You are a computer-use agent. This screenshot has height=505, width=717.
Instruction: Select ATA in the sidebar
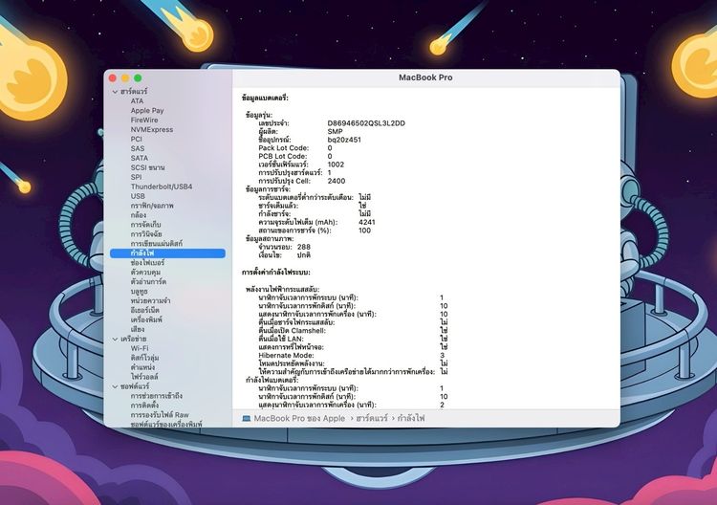pos(137,101)
